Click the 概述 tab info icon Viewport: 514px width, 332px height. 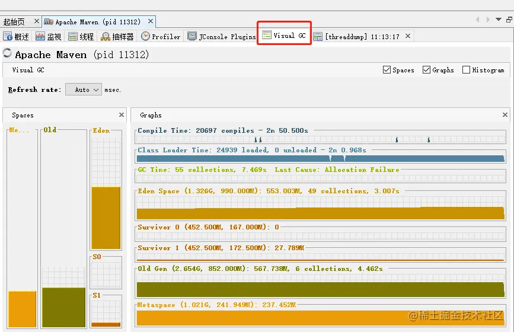(8, 36)
